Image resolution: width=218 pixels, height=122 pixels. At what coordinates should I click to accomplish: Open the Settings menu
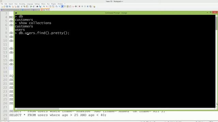37,4
